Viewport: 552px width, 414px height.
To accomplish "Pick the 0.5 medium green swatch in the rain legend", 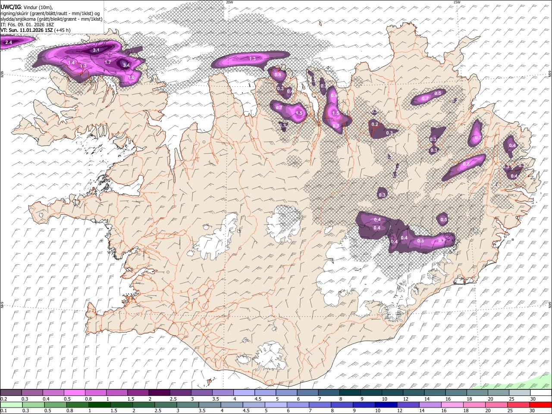I will coord(55,405).
